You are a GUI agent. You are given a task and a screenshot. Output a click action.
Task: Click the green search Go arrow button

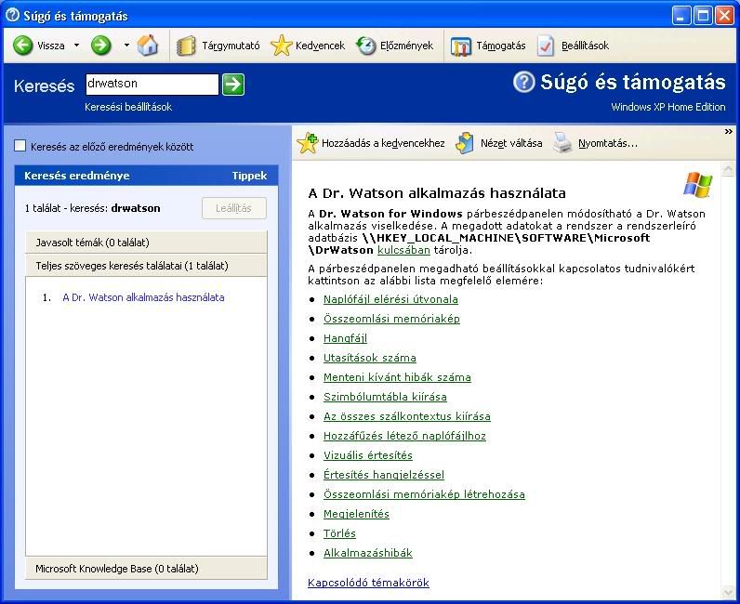click(233, 85)
